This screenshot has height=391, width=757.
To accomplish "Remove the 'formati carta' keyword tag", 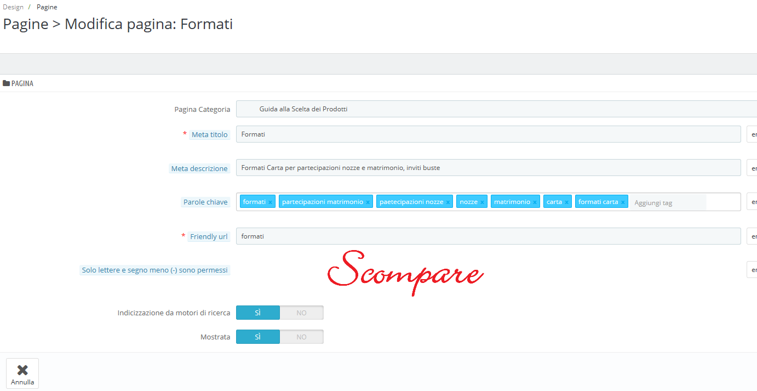I will [623, 202].
